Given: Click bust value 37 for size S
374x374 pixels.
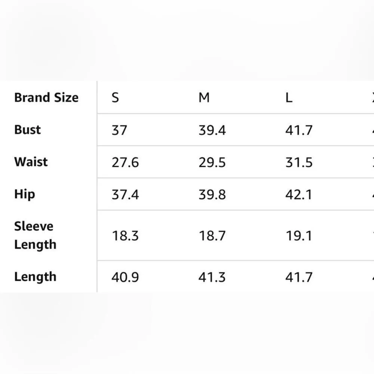Looking at the screenshot, I should point(119,130).
